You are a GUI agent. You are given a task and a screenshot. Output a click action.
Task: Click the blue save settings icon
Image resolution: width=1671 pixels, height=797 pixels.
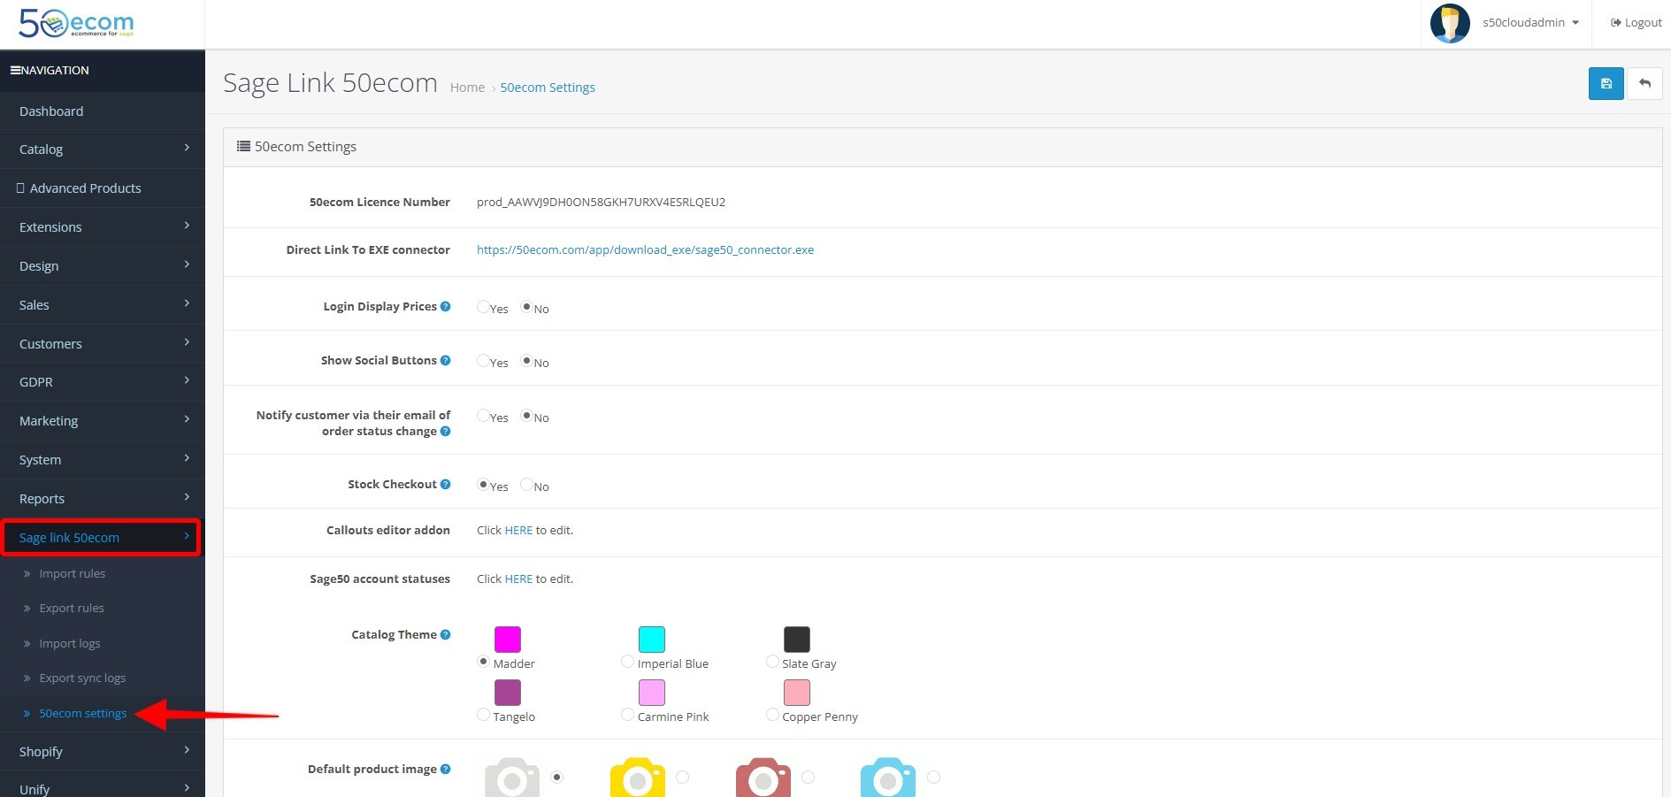[x=1606, y=84]
